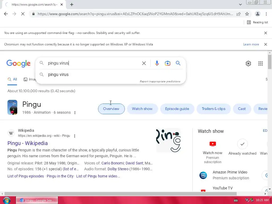Click the horizontal scrollbar at page bottom

[120, 194]
